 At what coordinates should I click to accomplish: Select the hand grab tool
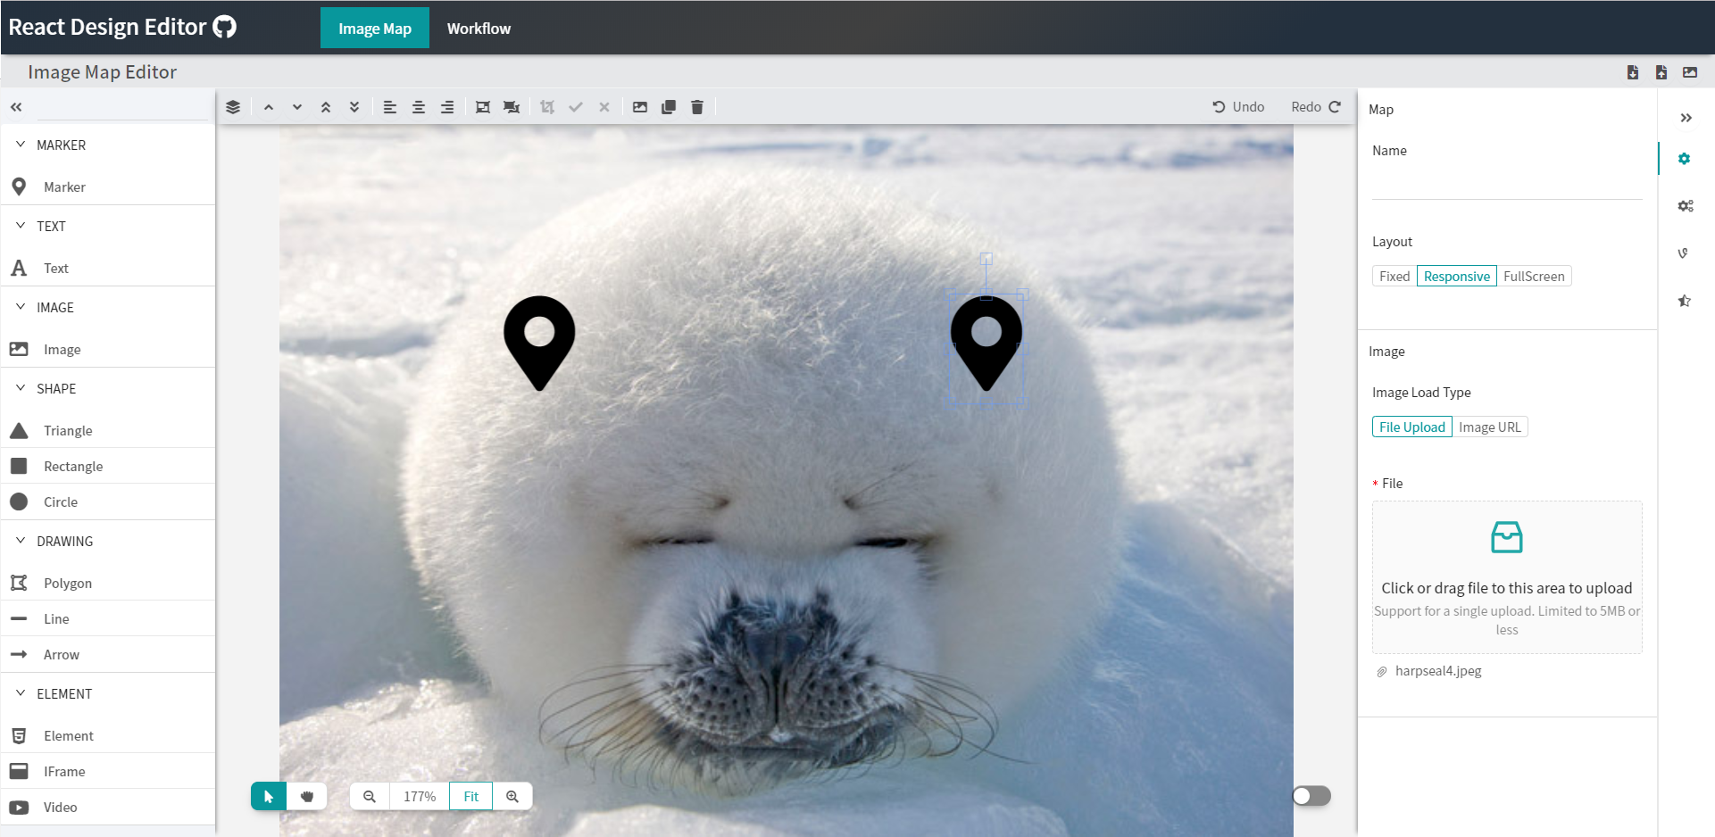307,796
